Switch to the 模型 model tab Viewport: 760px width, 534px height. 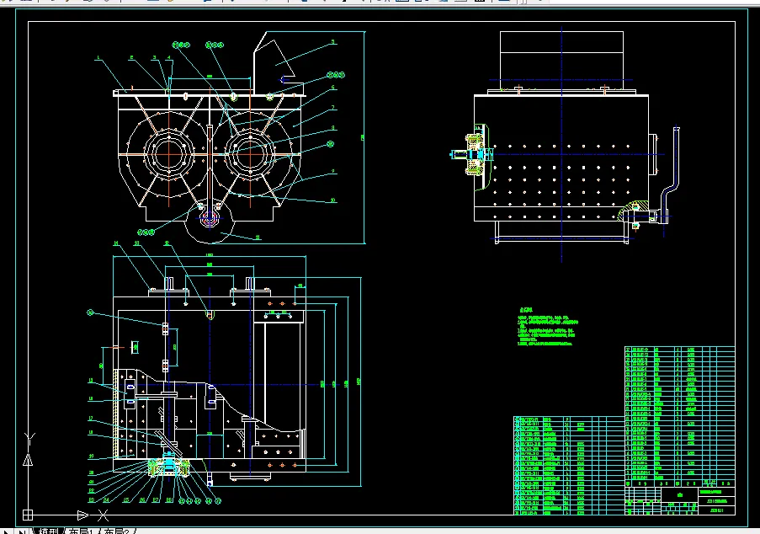[x=49, y=531]
